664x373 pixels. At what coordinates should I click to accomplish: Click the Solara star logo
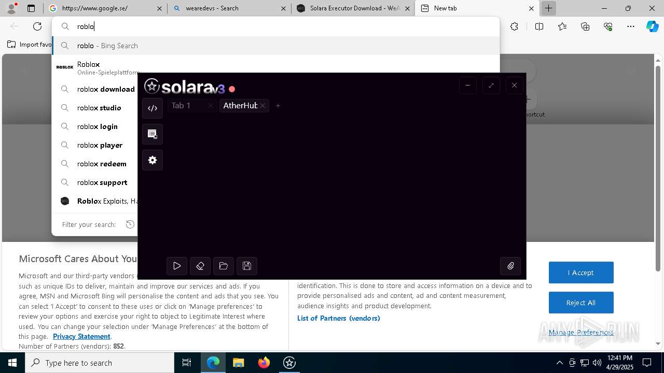(151, 86)
